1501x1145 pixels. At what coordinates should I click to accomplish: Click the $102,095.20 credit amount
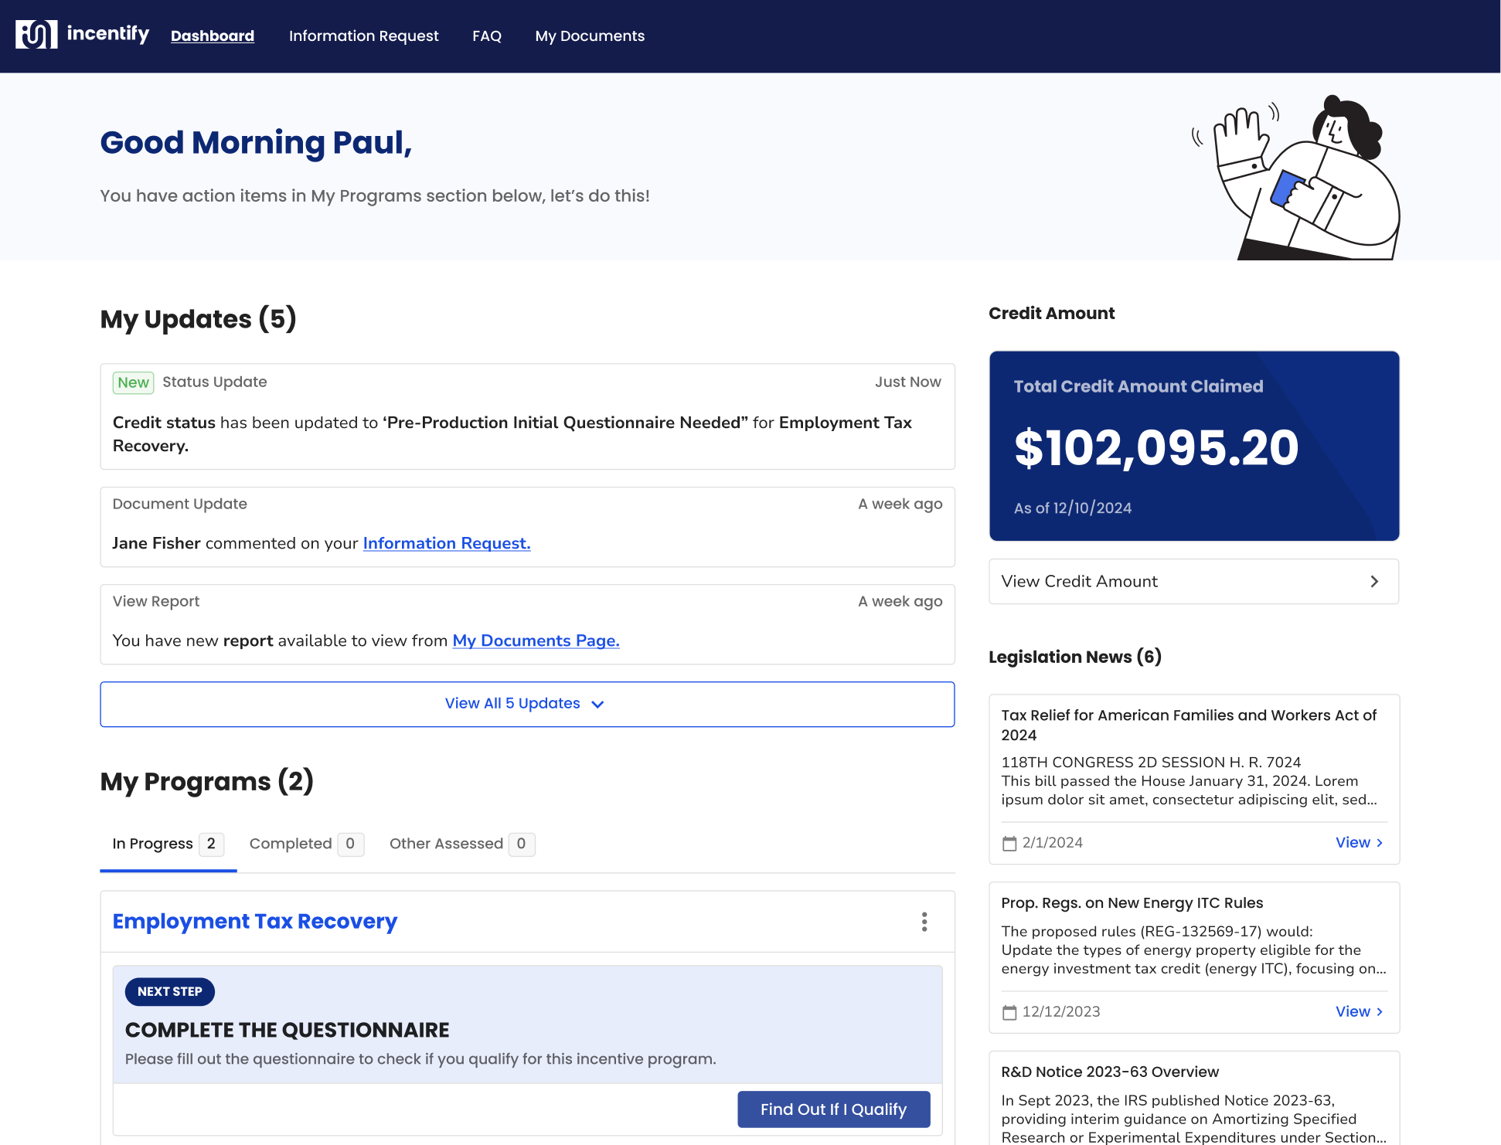point(1156,447)
